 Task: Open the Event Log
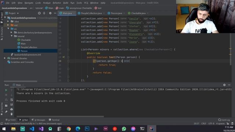[x=224, y=120]
